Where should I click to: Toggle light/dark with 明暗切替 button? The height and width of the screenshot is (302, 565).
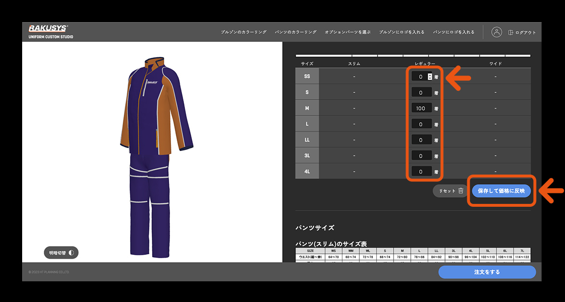(61, 252)
